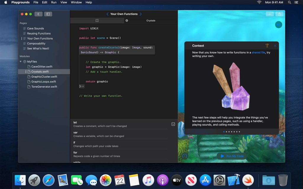Click the teal sound button in the scene

(278, 25)
